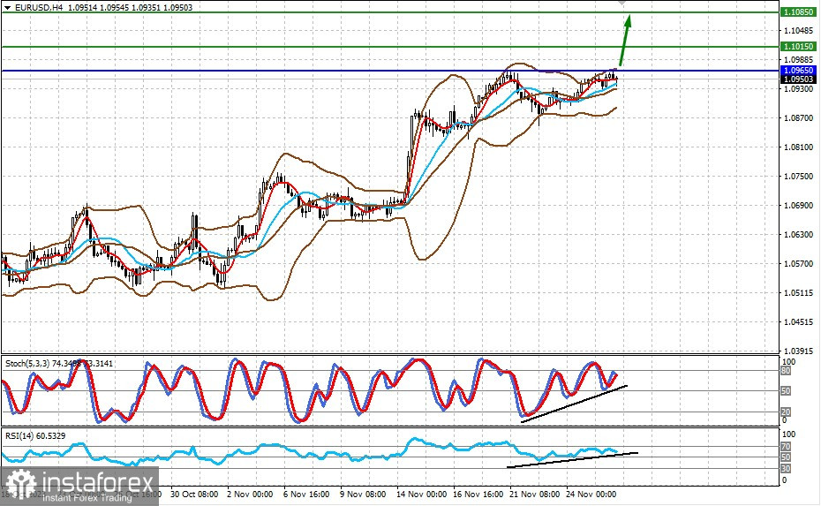
Task: Click the 30 Oct 08:00 time label
Action: pos(194,495)
